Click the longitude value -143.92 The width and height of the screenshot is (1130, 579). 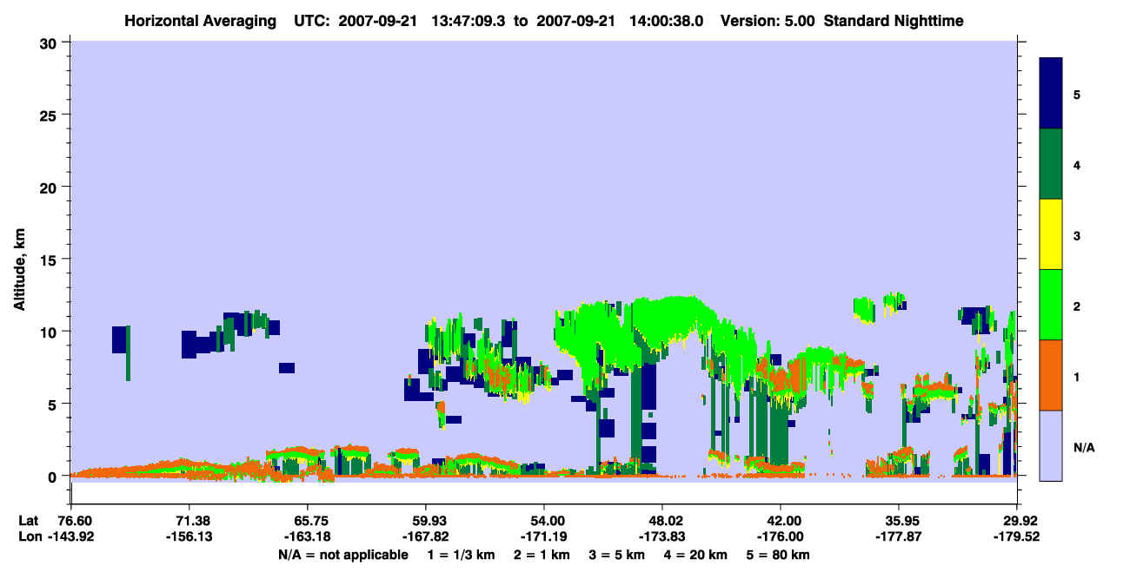tap(70, 536)
